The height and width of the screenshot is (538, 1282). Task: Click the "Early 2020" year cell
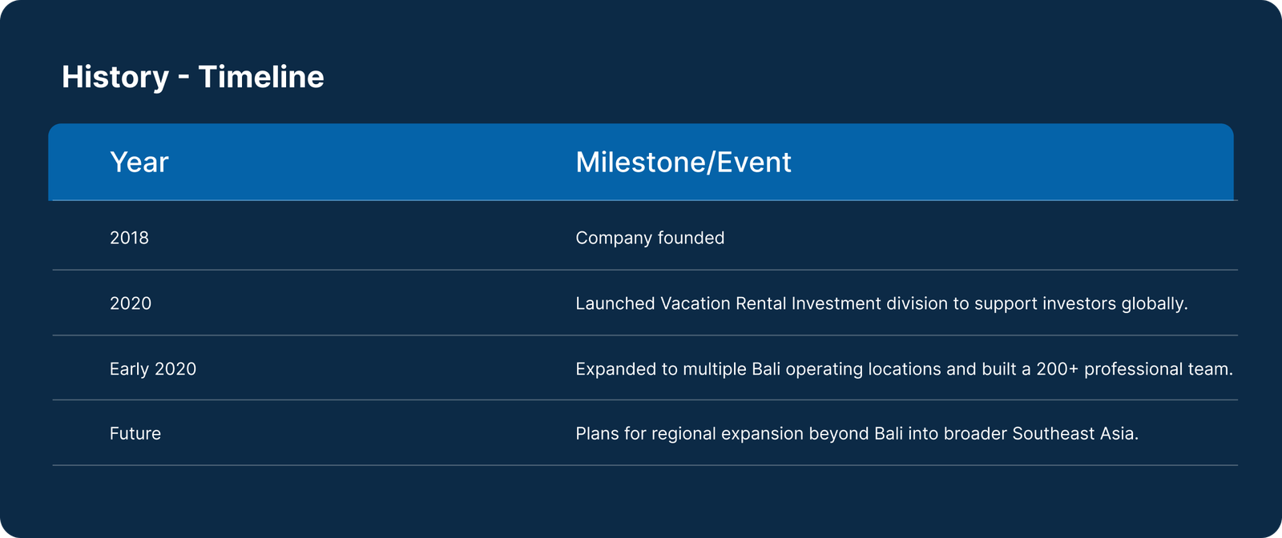point(153,369)
